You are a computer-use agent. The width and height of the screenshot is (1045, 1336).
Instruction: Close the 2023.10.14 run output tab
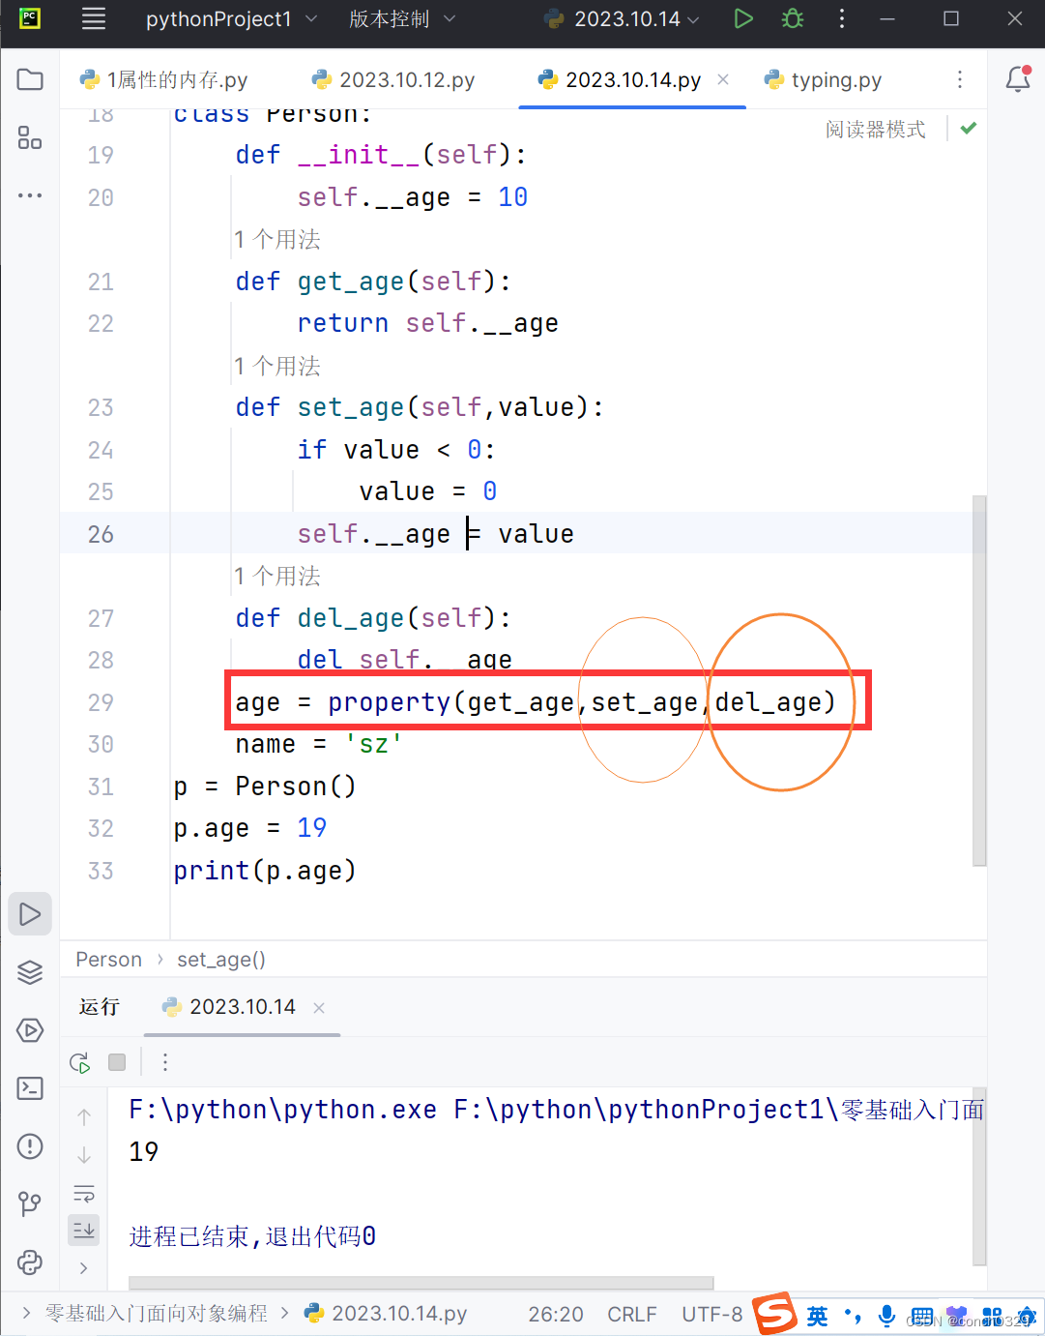[319, 1007]
